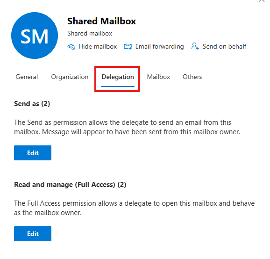Click the Send as (2) heading
270x259 pixels.
[32, 104]
